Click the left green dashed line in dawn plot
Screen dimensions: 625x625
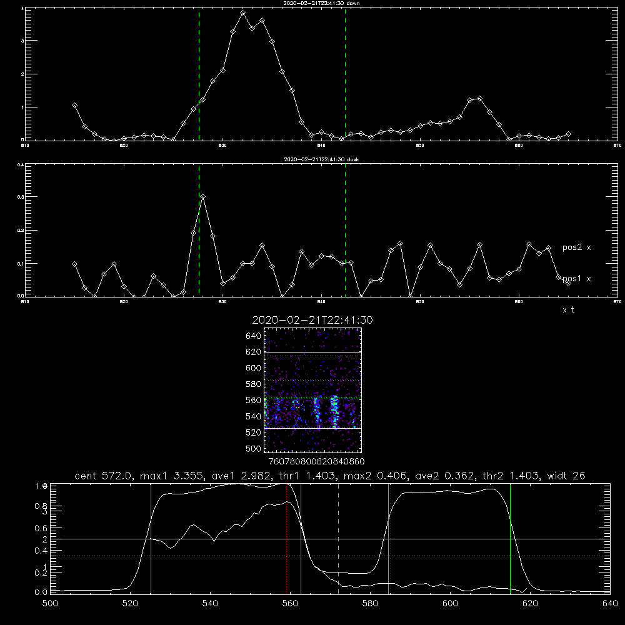pyautogui.click(x=199, y=74)
